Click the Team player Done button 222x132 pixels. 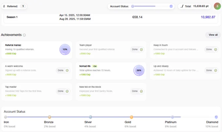pyautogui.click(x=137, y=49)
